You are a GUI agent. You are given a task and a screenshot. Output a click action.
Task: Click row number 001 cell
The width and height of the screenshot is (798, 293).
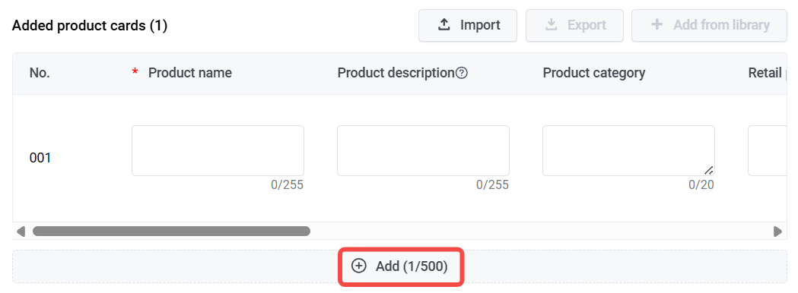point(40,158)
